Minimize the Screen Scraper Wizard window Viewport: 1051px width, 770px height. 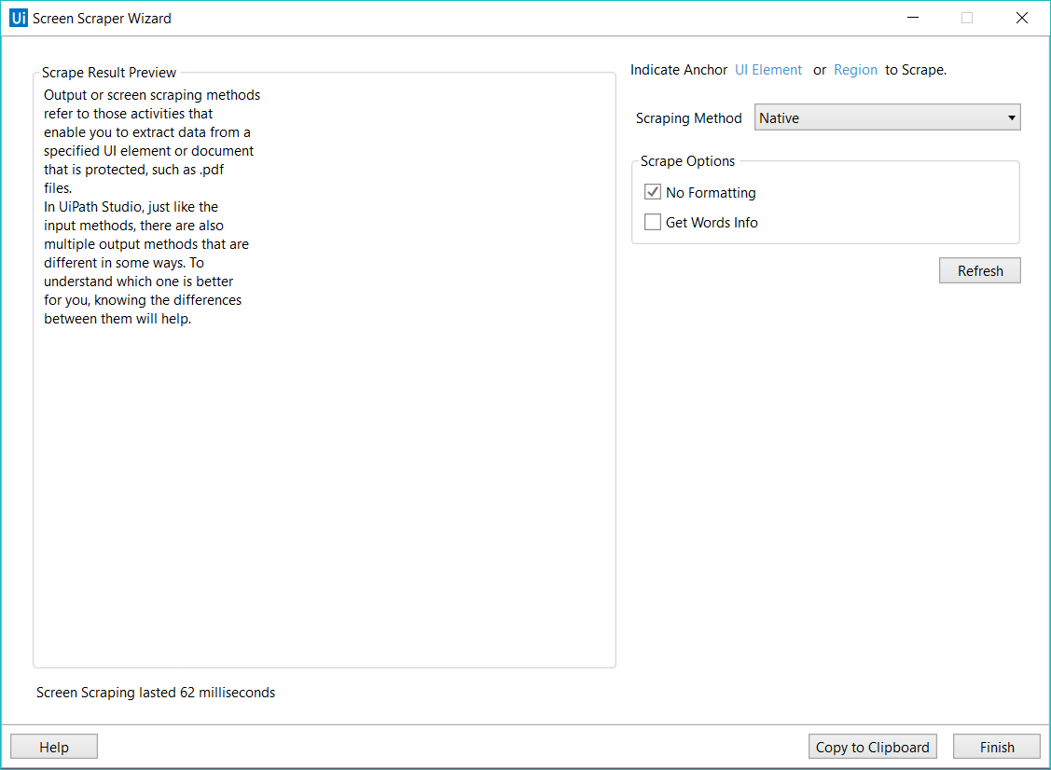[913, 18]
